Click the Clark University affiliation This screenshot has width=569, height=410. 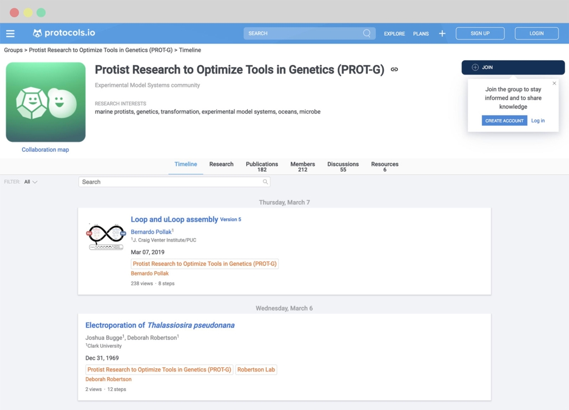tap(104, 346)
